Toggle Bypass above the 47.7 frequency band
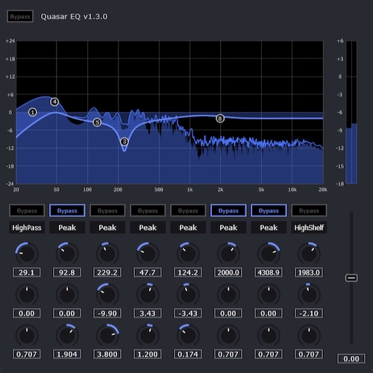The width and height of the screenshot is (373, 373). [148, 210]
